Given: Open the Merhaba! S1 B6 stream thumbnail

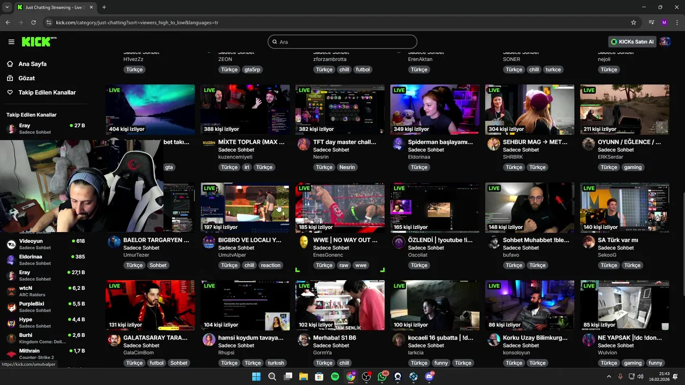Looking at the screenshot, I should [x=340, y=305].
